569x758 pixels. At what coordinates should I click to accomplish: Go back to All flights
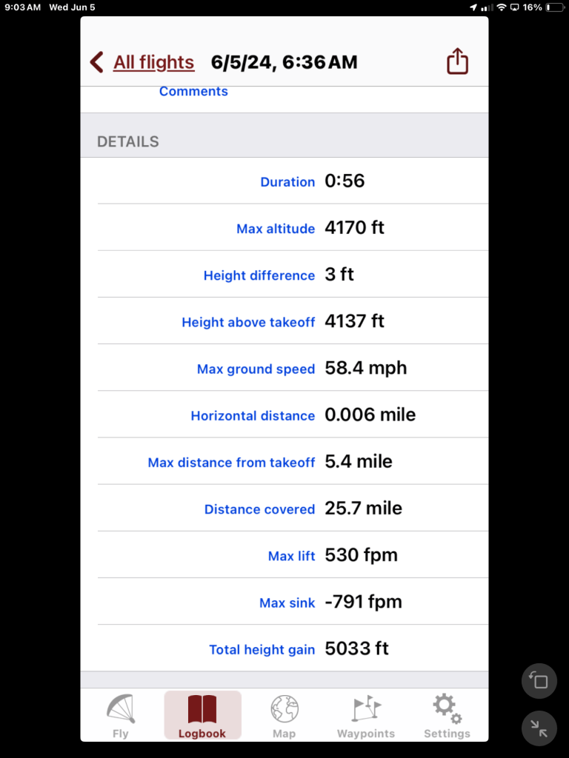pyautogui.click(x=153, y=62)
